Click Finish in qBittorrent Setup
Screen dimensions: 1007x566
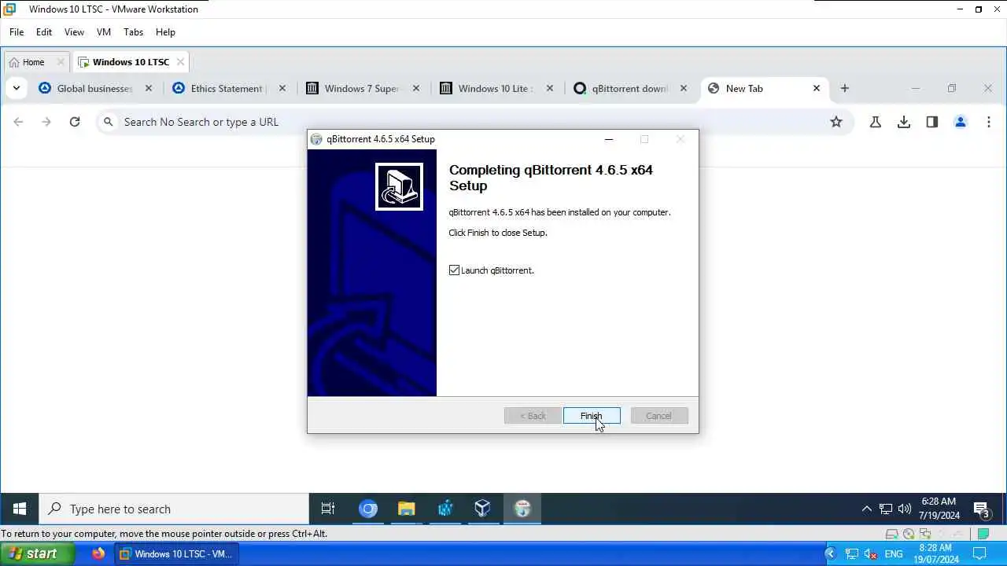[592, 416]
